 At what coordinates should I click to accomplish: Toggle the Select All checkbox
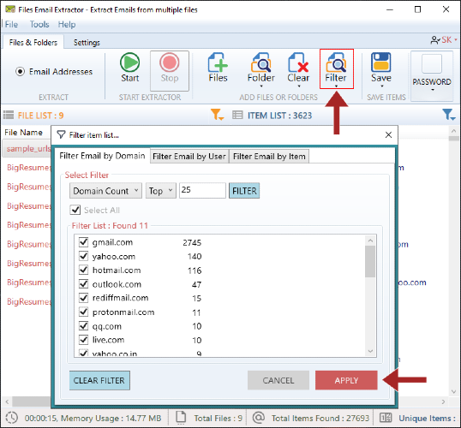tap(75, 210)
